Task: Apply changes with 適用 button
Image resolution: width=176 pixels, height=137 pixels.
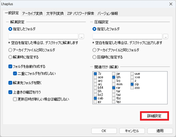Action: pyautogui.click(x=160, y=131)
